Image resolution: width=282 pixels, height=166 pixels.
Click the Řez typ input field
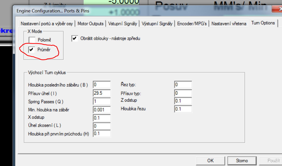(x=183, y=85)
